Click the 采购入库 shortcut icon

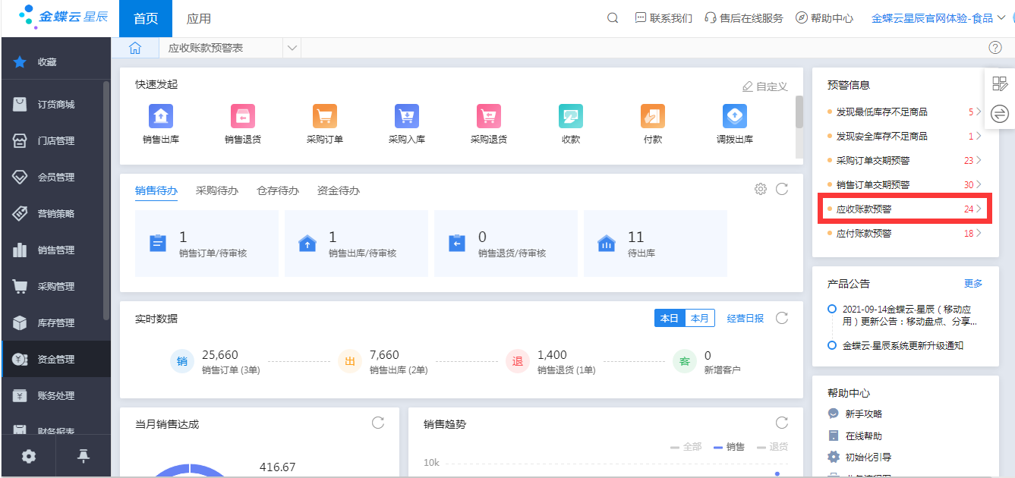click(407, 117)
